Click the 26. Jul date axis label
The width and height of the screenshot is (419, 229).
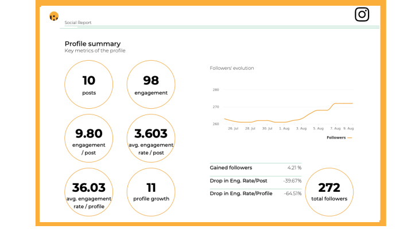(x=234, y=129)
